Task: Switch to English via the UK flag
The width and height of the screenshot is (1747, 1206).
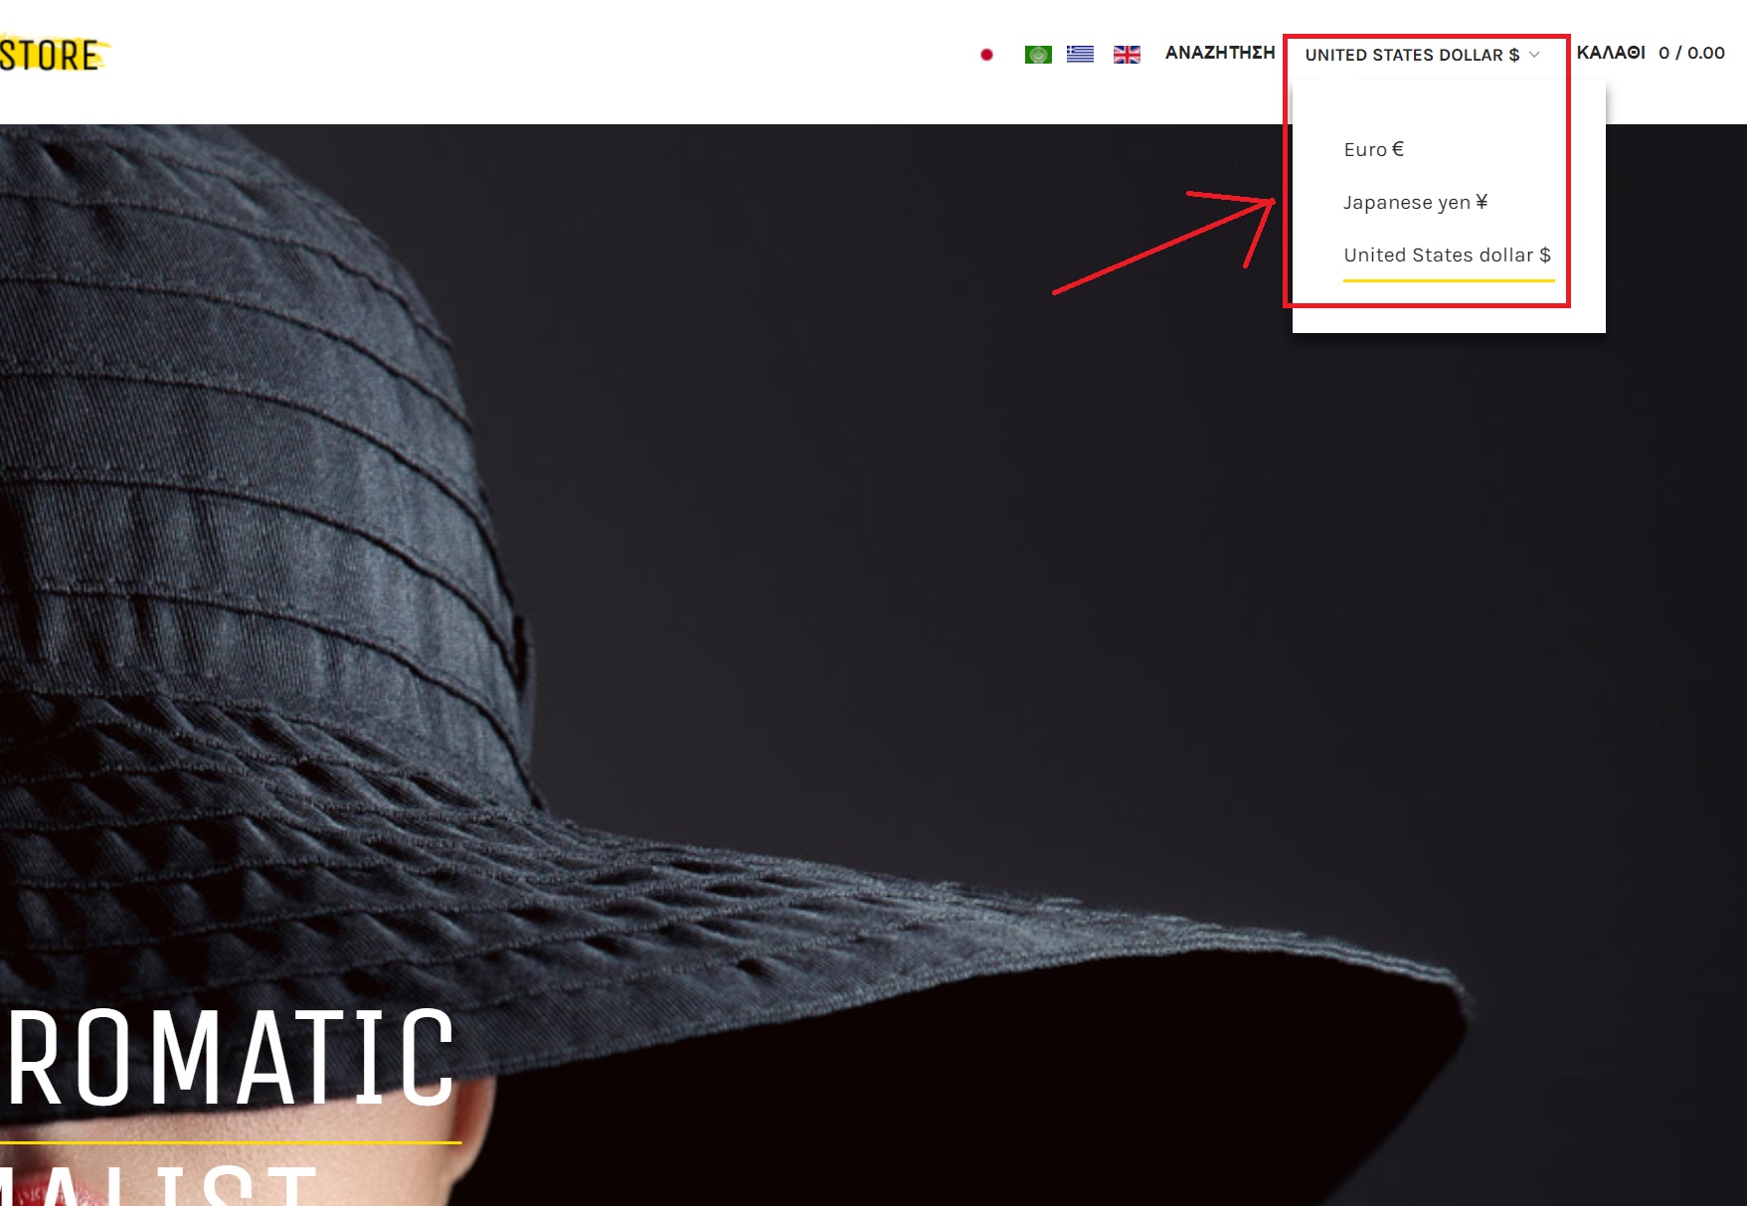Action: pyautogui.click(x=1127, y=55)
